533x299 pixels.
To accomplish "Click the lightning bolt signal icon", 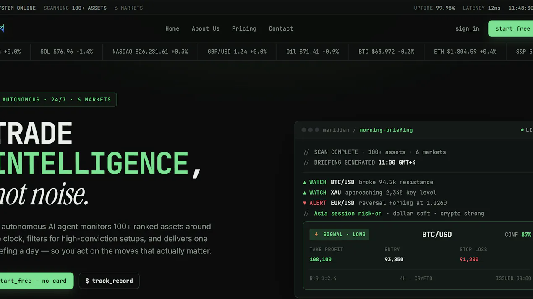I will 316,235.
